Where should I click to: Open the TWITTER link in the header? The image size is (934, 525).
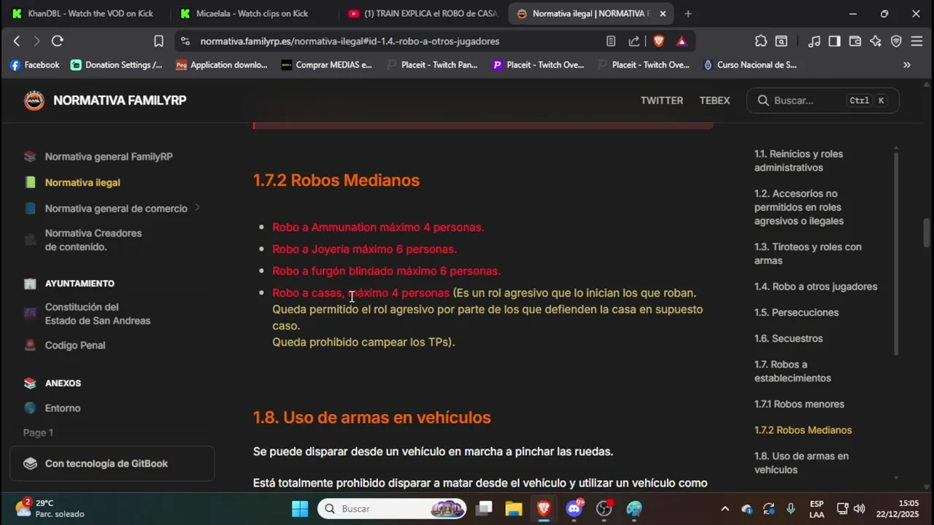(662, 101)
